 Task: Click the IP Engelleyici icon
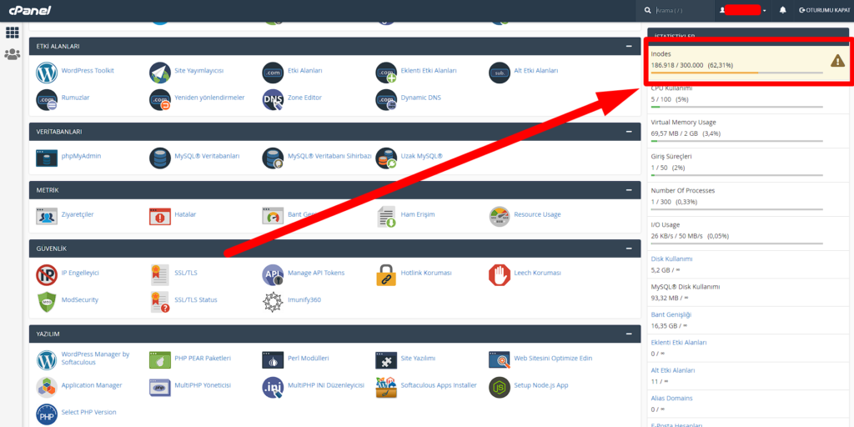[x=47, y=274]
